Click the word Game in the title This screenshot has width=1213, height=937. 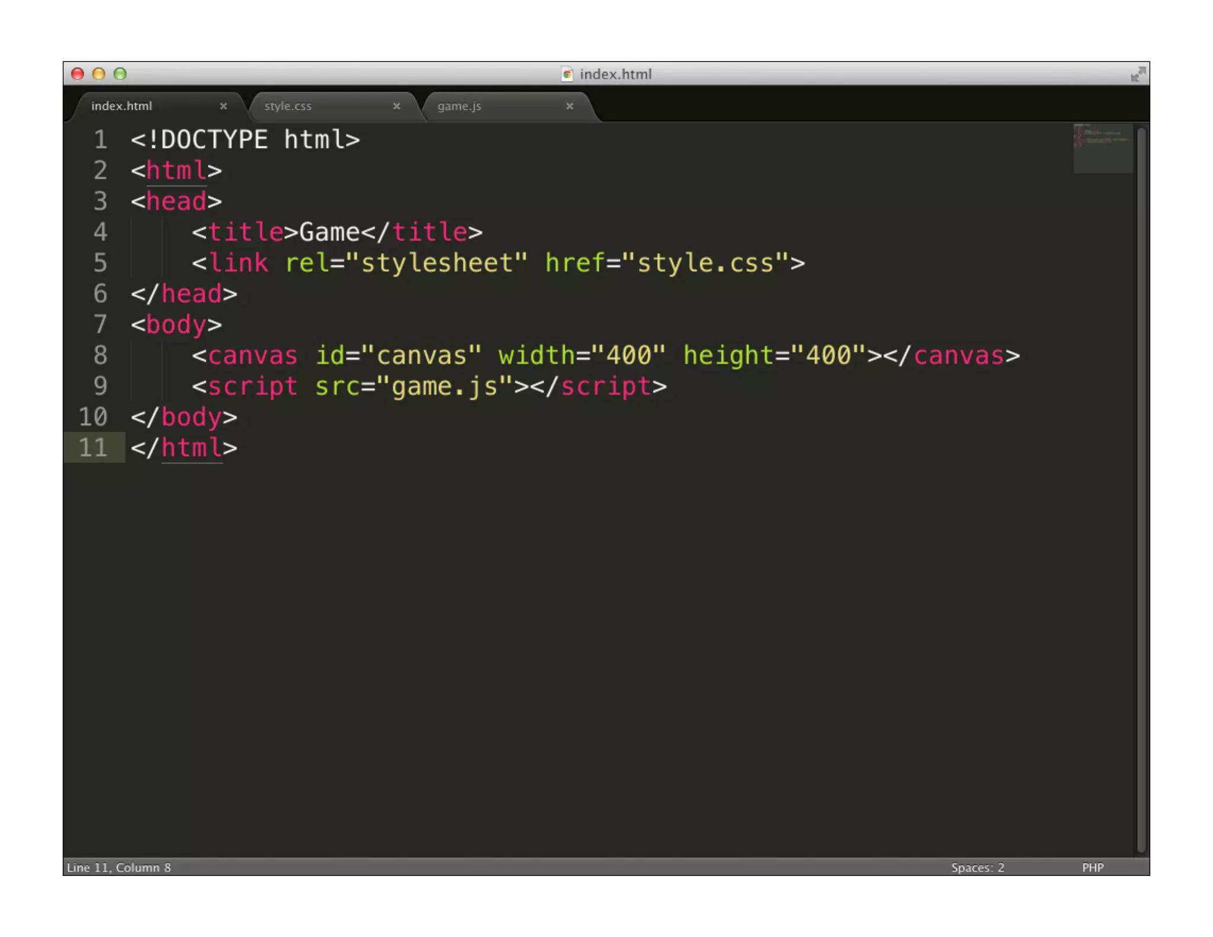(x=329, y=232)
